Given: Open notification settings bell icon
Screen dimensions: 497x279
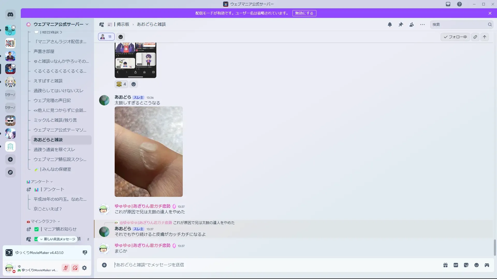Looking at the screenshot, I should point(390,25).
